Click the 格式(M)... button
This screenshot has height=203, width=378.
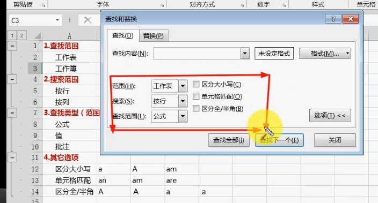click(x=325, y=54)
